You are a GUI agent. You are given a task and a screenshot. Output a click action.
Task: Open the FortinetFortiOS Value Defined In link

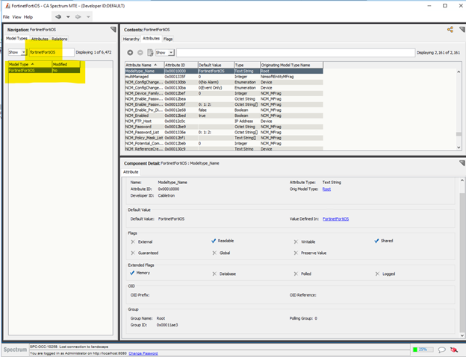click(336, 218)
